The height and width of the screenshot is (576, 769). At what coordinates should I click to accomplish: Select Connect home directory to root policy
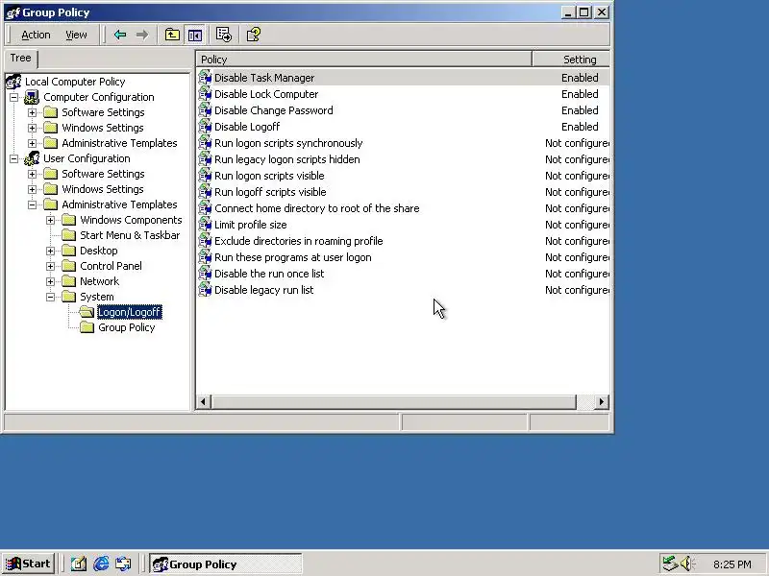(317, 208)
